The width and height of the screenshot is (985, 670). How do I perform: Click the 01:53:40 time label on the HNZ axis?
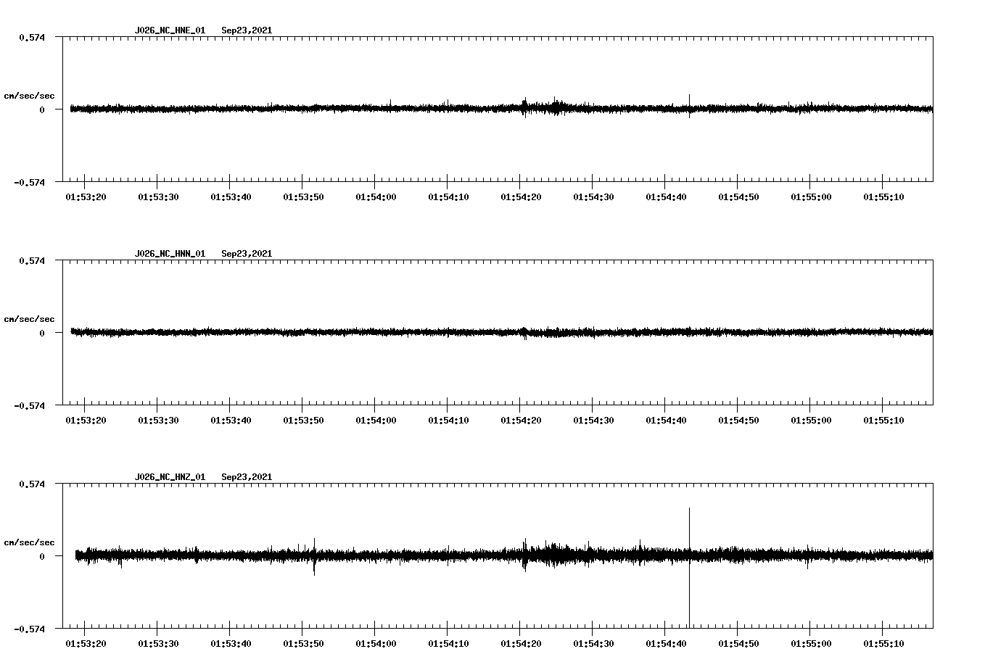(x=231, y=644)
